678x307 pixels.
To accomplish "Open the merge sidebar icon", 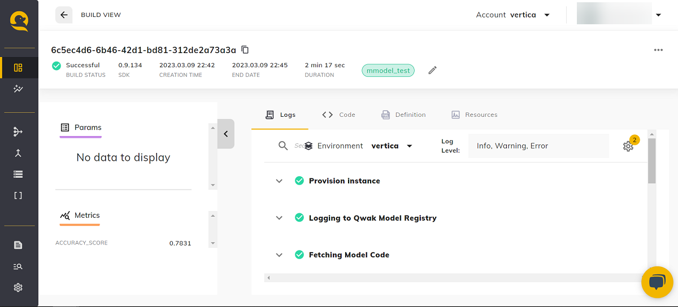I will [x=18, y=153].
